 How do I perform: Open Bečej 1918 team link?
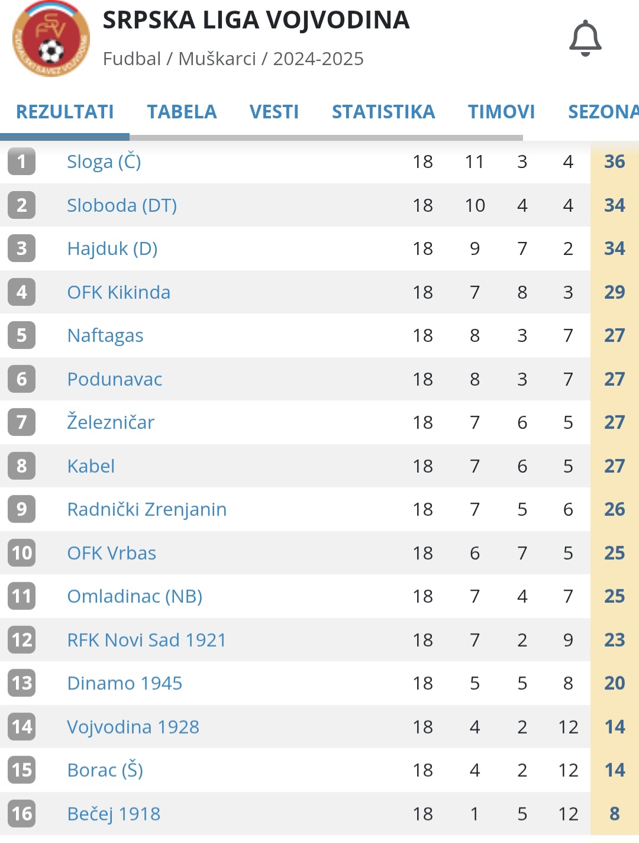pos(114,814)
